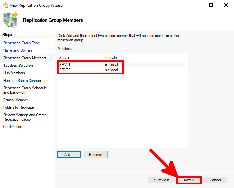
Task: Click the Next button
Action: tap(189, 180)
